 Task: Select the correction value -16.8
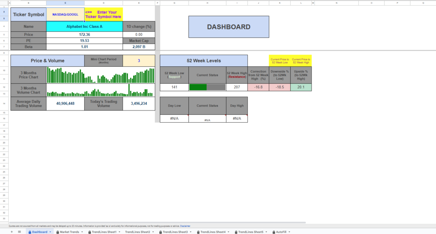click(x=258, y=87)
